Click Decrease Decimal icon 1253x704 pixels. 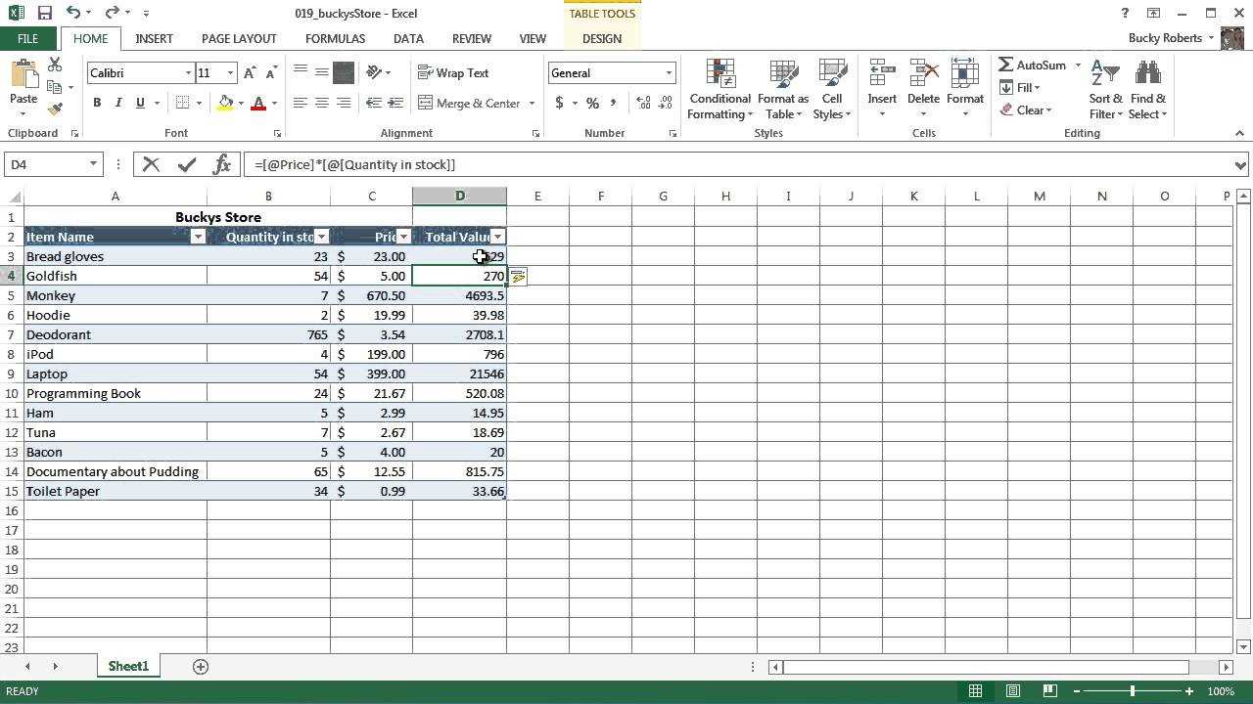(667, 103)
